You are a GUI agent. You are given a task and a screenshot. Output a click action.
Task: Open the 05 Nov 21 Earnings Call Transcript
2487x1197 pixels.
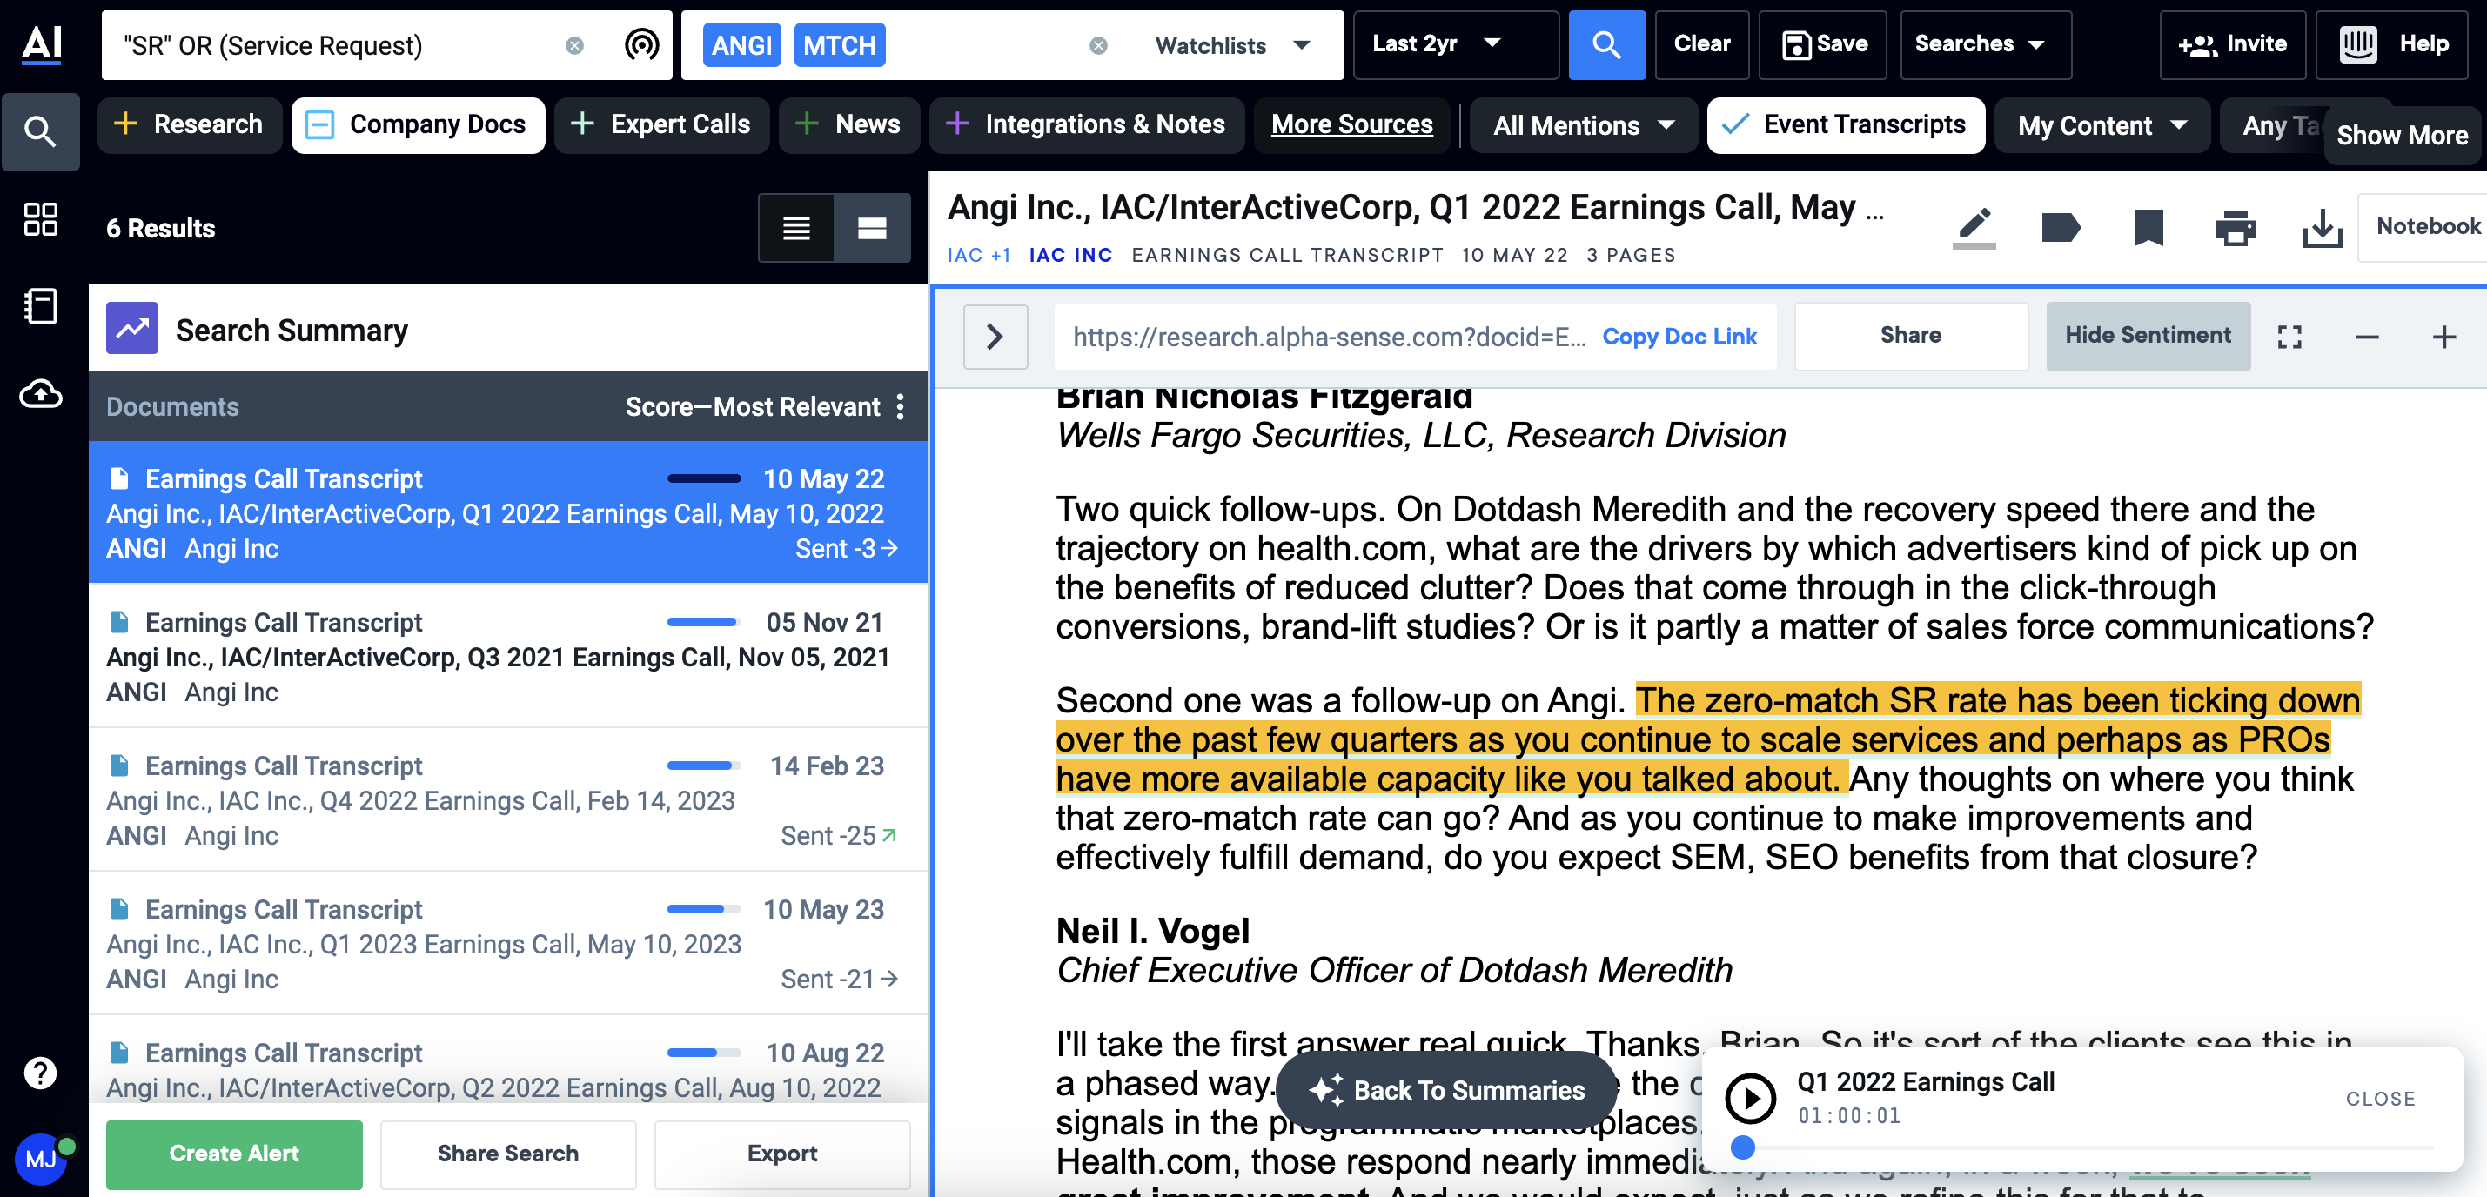(508, 657)
